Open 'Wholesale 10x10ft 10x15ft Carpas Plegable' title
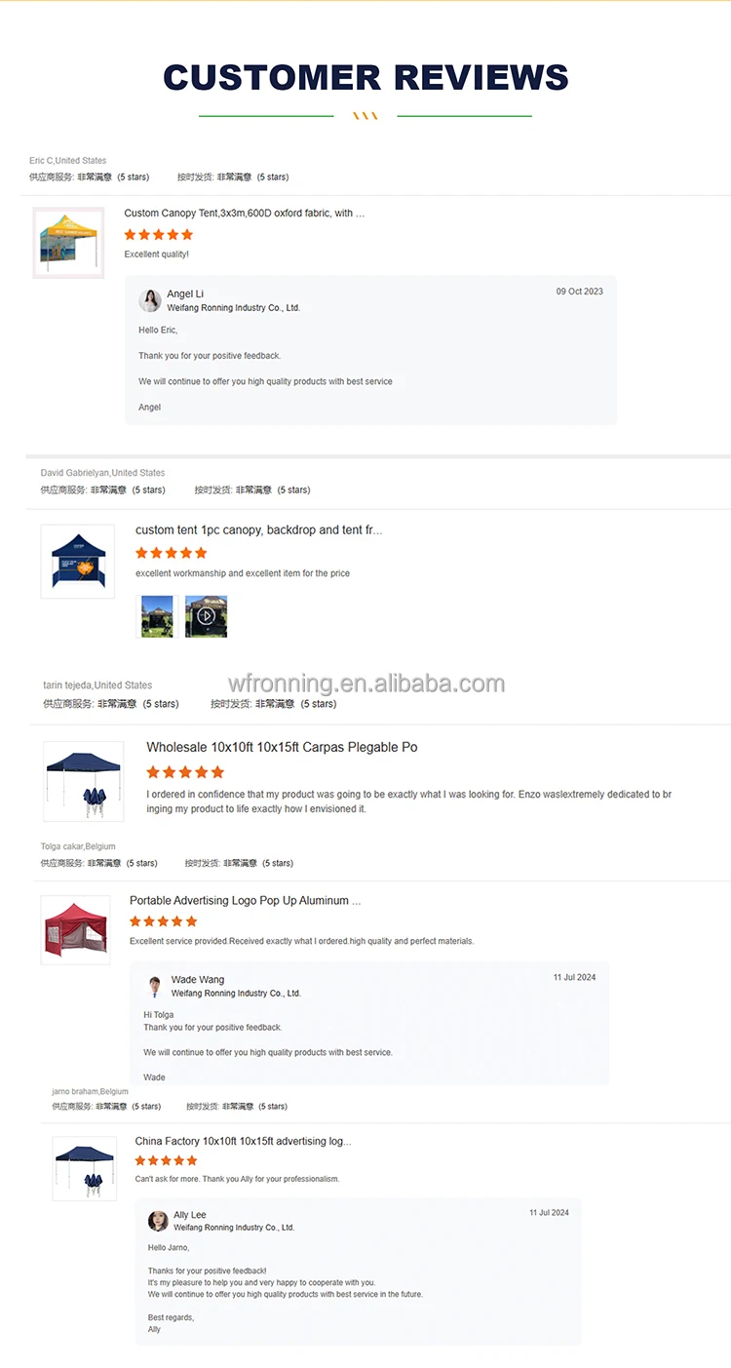Screen dimensions: 731x1368 coord(282,747)
